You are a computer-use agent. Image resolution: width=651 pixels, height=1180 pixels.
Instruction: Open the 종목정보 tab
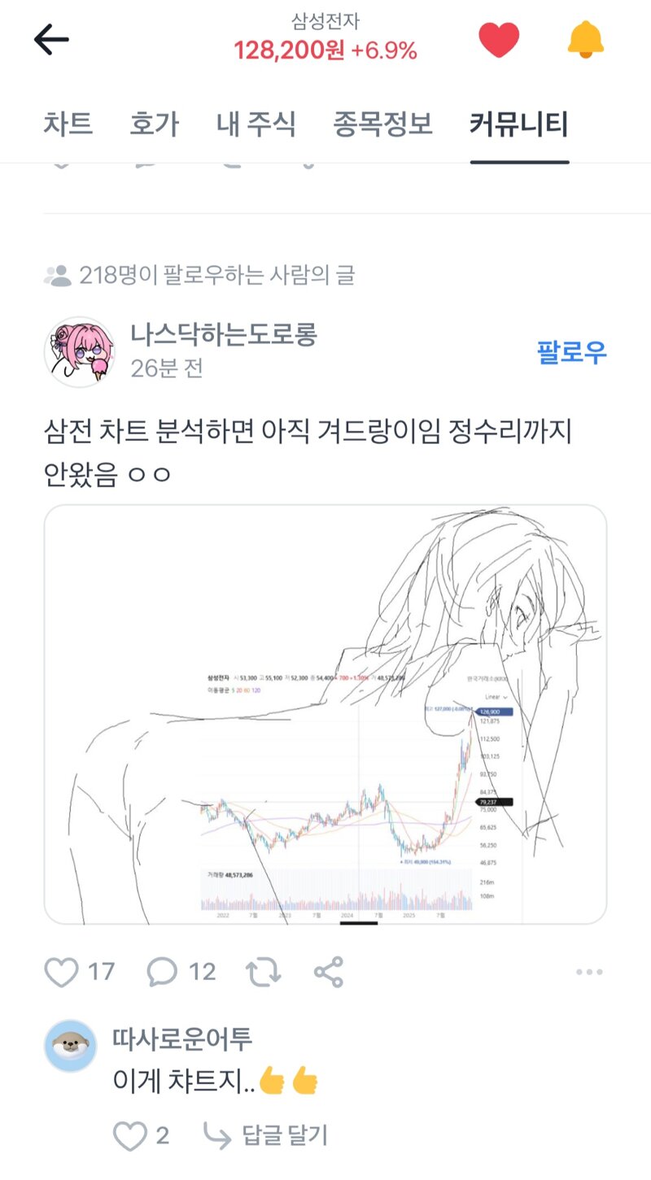pos(382,124)
